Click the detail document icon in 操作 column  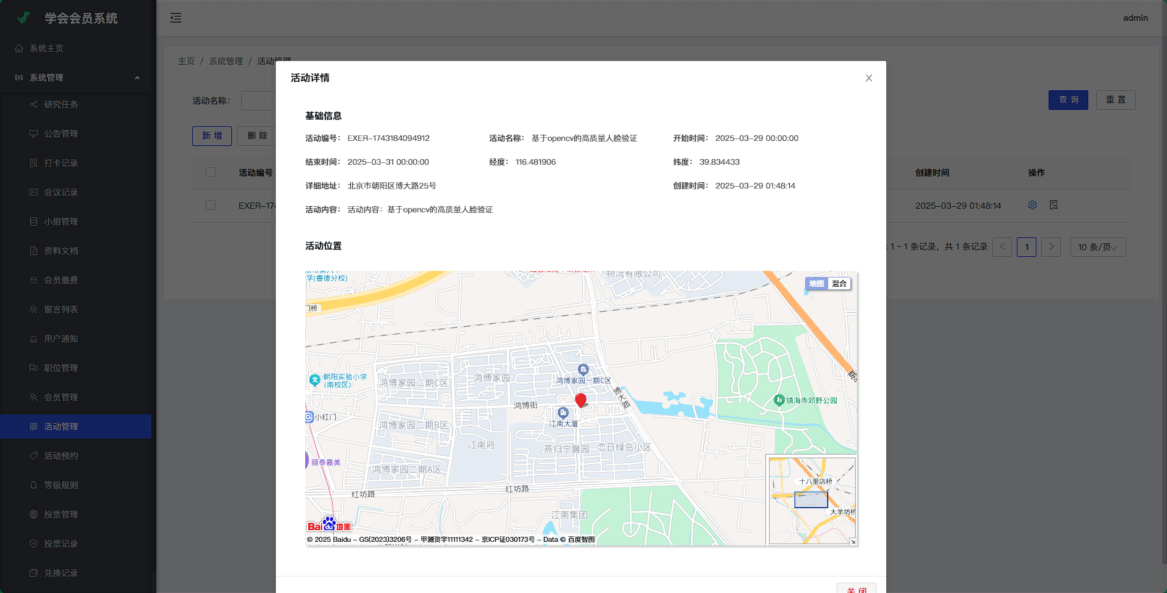[1053, 205]
